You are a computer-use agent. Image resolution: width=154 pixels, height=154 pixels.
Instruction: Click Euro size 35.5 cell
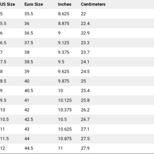[29, 14]
